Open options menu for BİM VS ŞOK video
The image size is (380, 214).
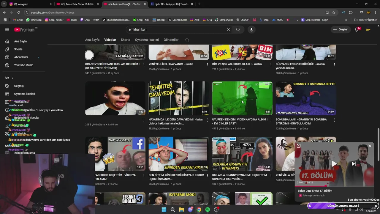(271, 64)
